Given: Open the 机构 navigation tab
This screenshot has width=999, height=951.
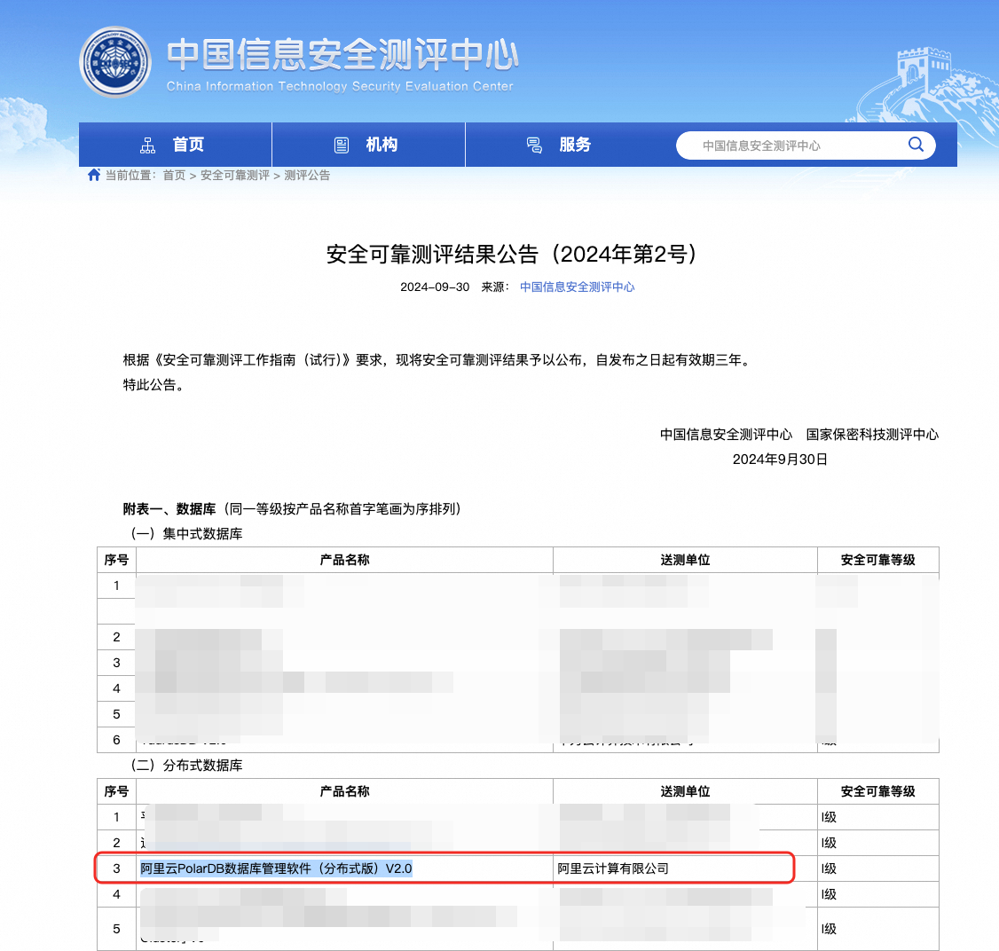Looking at the screenshot, I should [369, 145].
